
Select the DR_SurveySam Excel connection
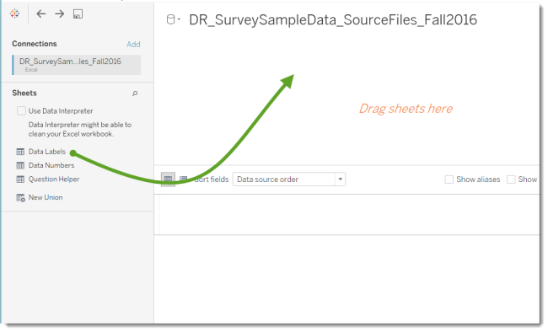coord(77,65)
